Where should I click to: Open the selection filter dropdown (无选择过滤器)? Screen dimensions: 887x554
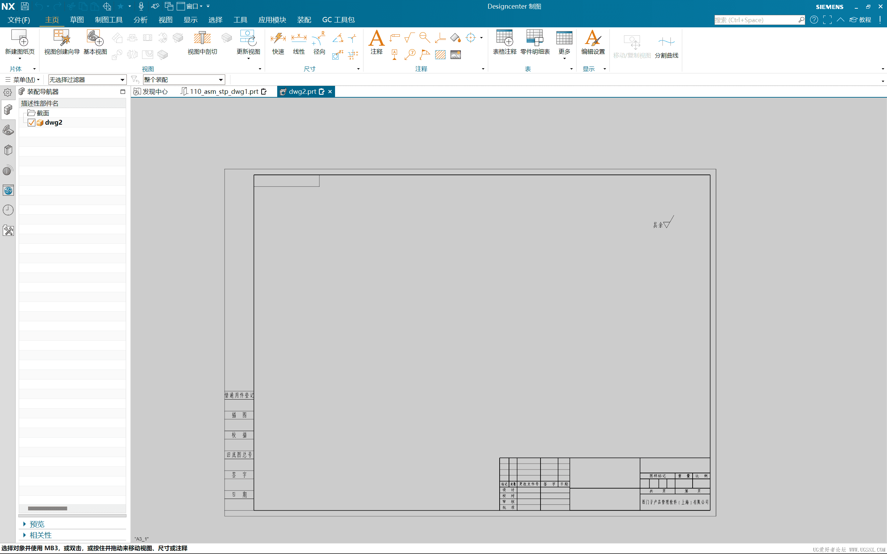[x=87, y=80]
